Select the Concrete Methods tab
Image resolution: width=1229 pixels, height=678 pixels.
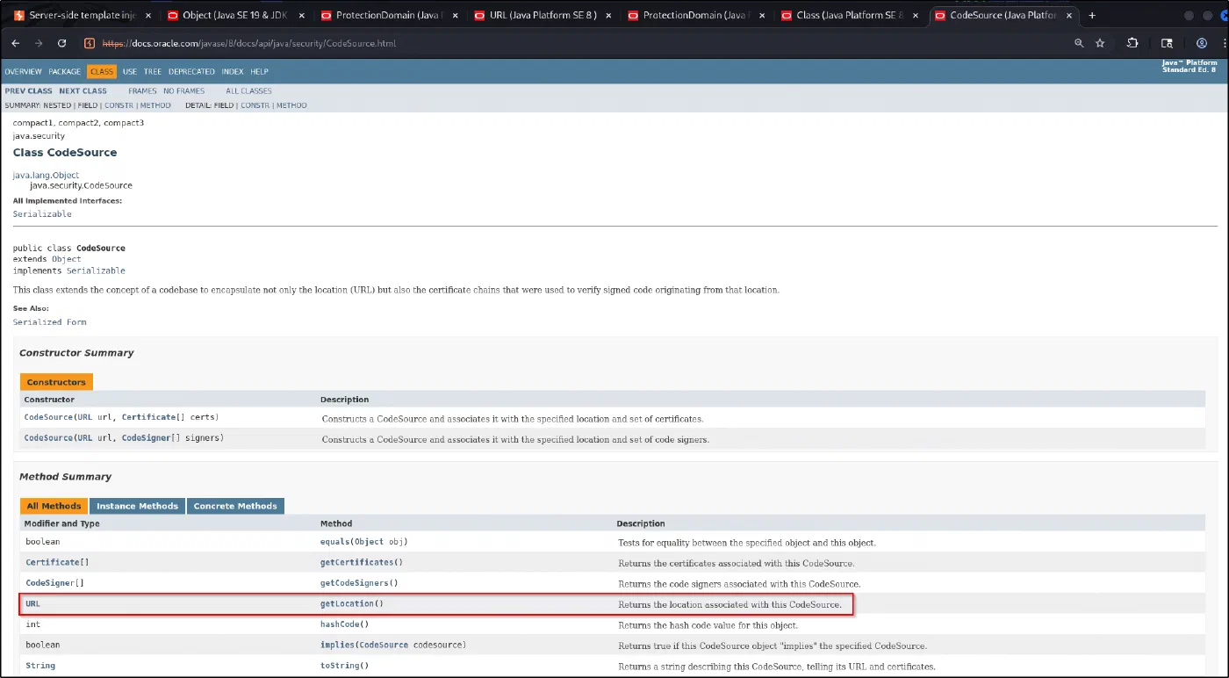click(x=235, y=506)
